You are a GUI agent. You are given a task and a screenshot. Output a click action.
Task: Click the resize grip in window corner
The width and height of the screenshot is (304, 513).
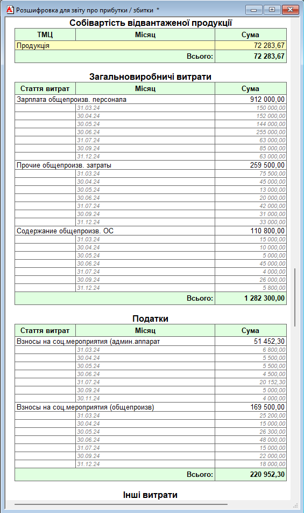click(x=296, y=505)
